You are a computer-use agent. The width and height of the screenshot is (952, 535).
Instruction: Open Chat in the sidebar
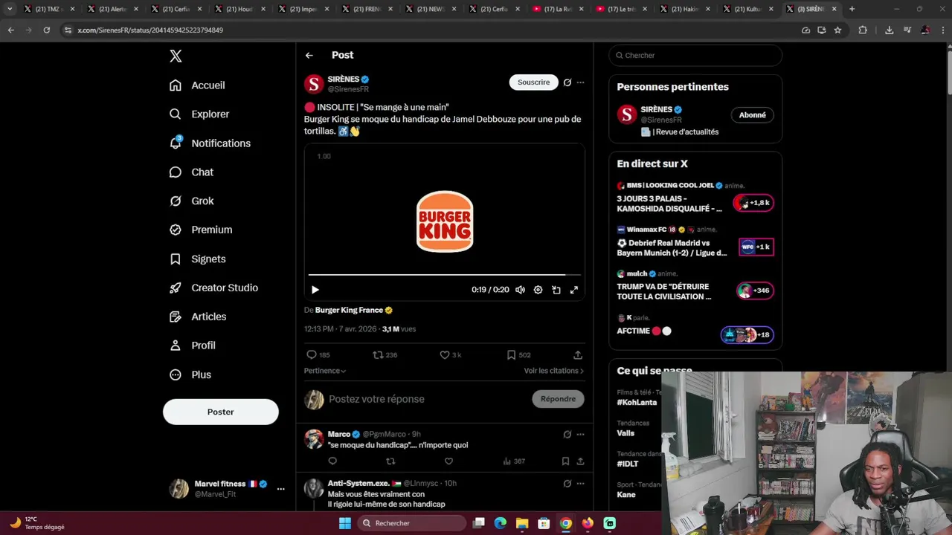[x=191, y=172]
